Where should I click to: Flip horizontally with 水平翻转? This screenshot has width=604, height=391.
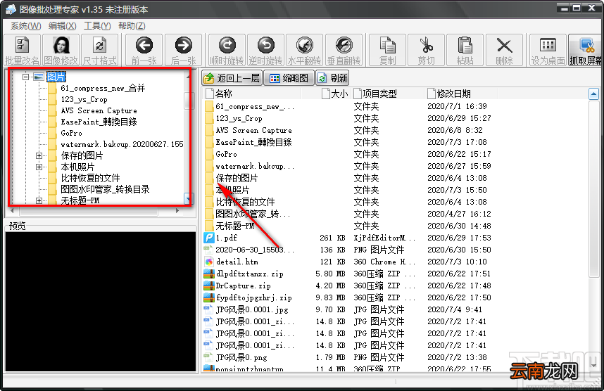pos(305,50)
